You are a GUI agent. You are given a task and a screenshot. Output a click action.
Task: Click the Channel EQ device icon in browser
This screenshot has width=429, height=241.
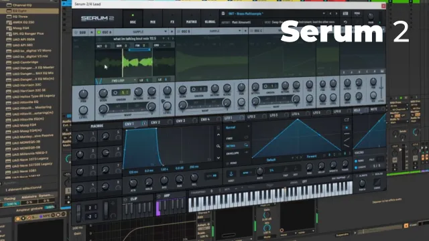pyautogui.click(x=9, y=5)
